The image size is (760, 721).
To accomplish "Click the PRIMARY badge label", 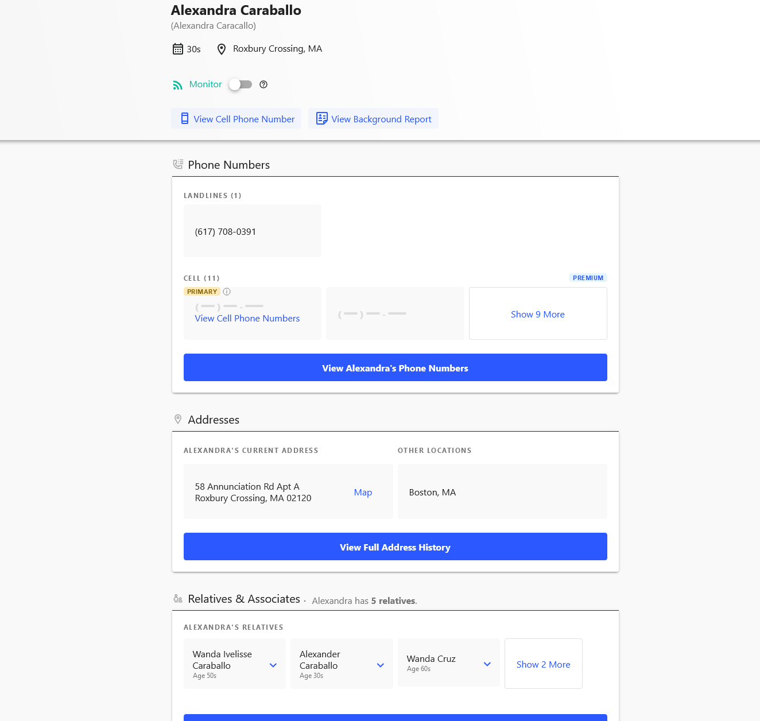I will point(202,292).
